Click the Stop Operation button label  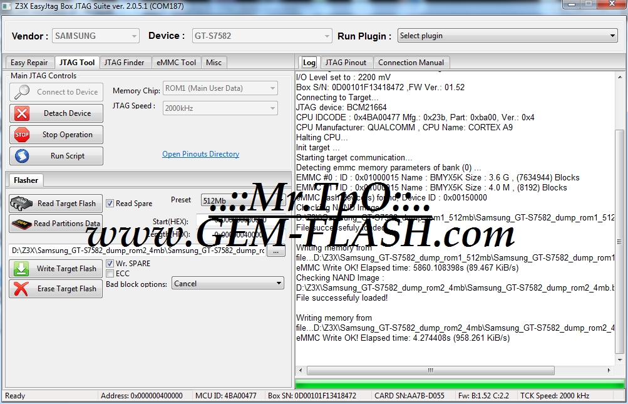click(67, 135)
